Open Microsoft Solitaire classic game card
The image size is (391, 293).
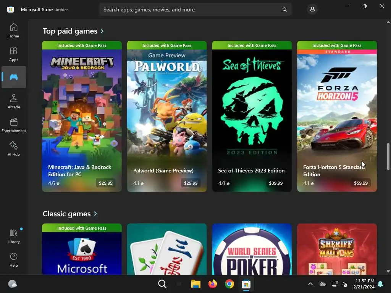(82, 249)
